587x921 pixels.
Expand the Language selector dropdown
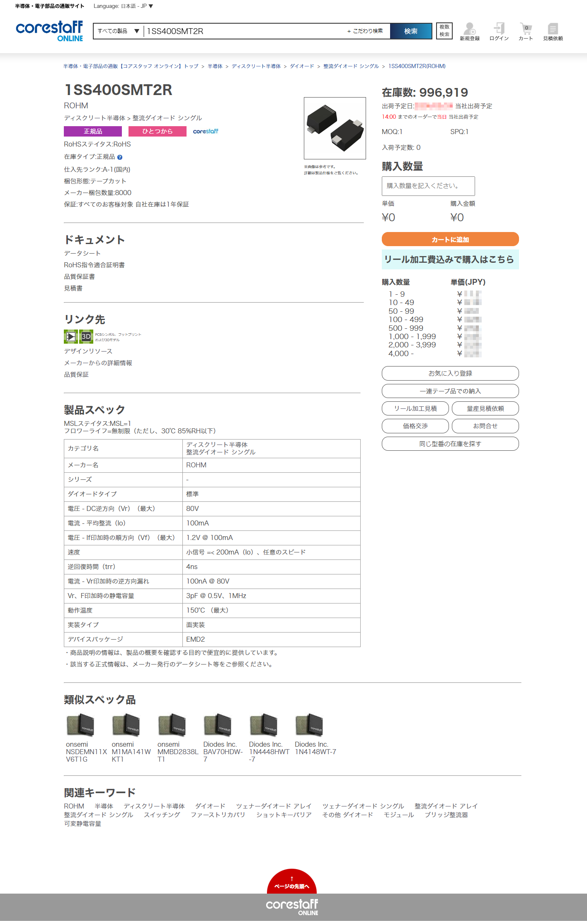(x=123, y=6)
